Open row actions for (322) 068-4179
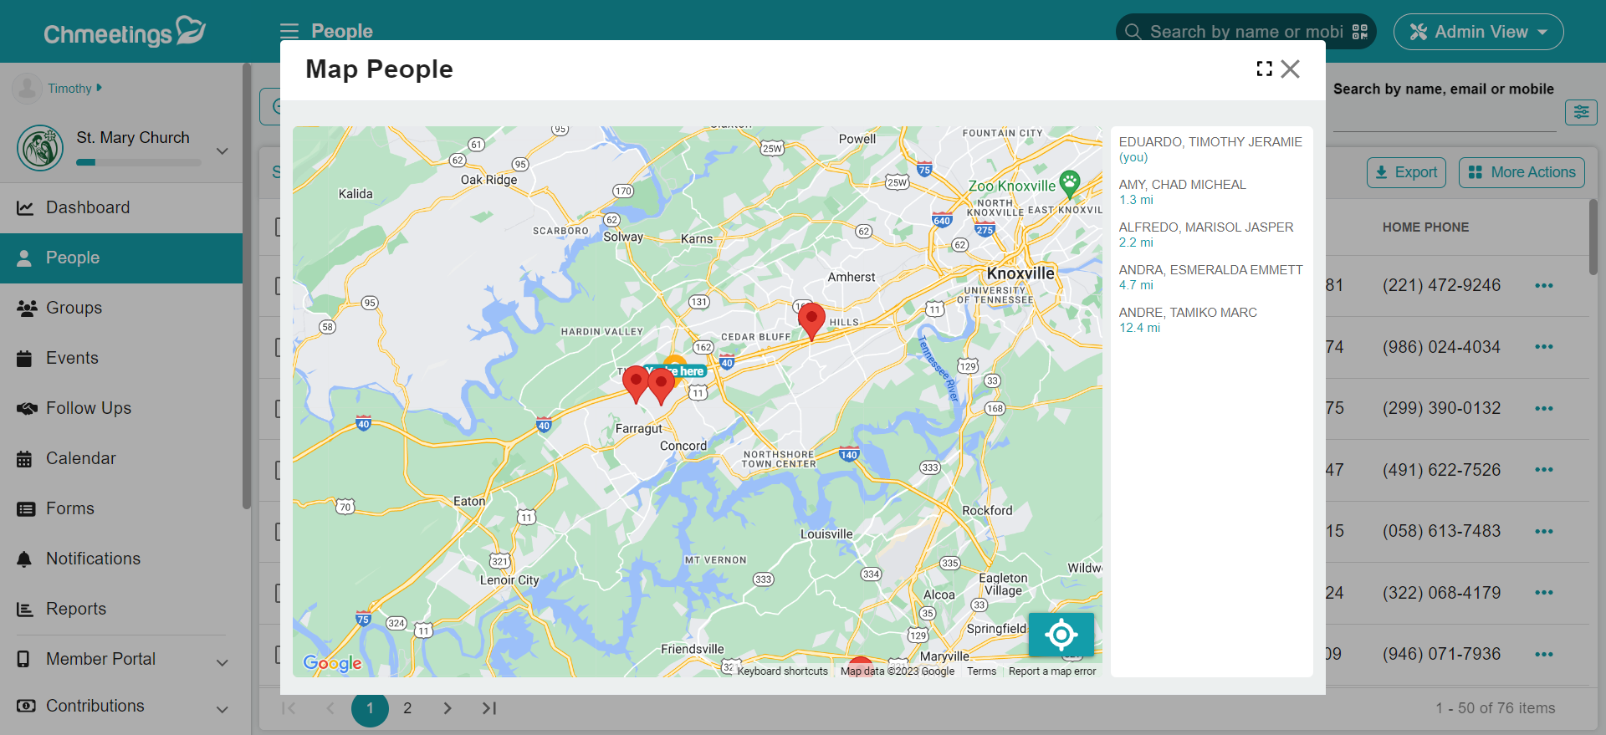 tap(1544, 593)
